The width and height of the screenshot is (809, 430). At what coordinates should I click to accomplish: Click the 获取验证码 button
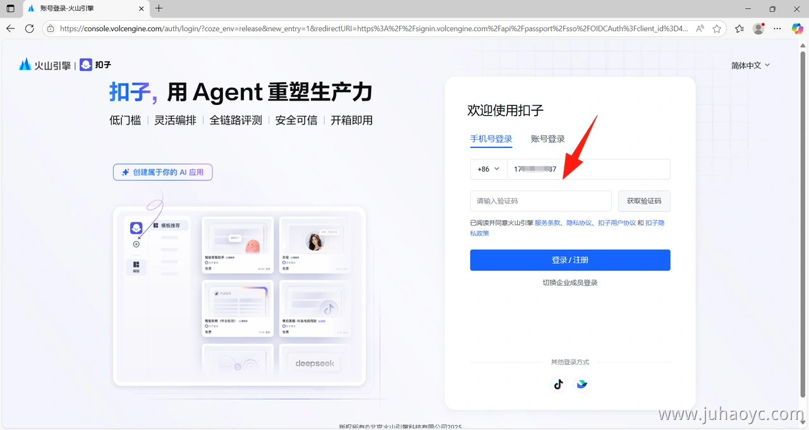(644, 201)
